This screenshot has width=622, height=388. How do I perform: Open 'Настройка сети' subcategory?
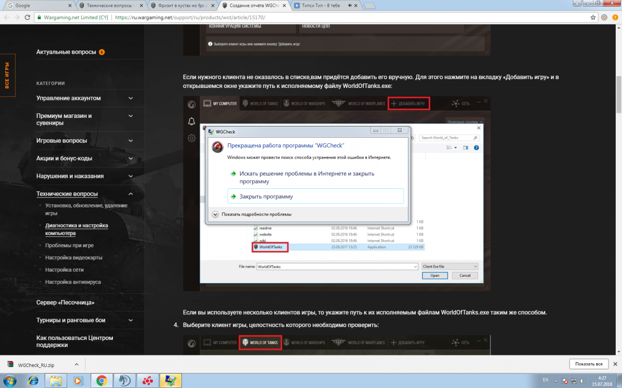[x=64, y=270]
